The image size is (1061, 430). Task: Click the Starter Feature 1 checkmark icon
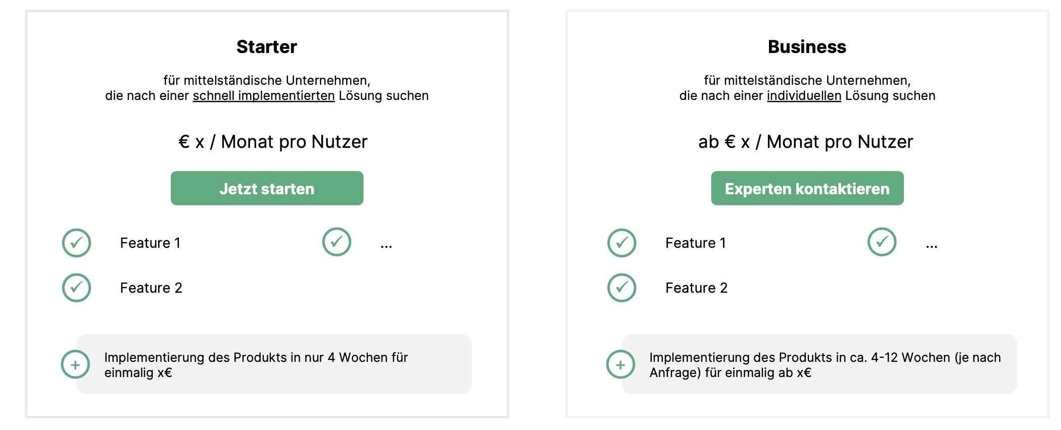[76, 243]
